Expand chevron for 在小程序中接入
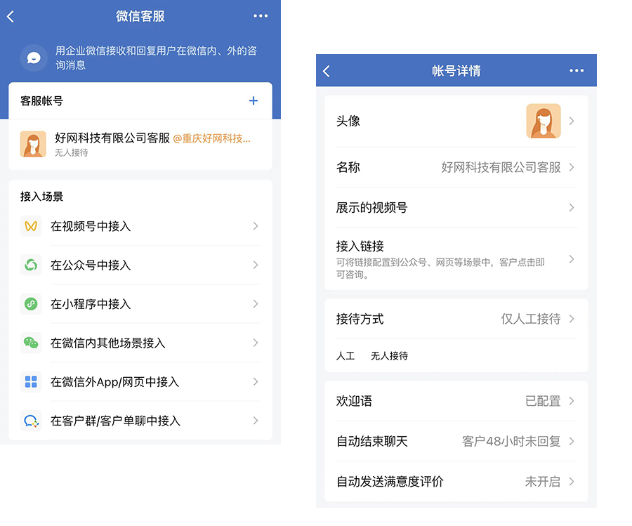Screen dimensions: 632x526 [255, 303]
